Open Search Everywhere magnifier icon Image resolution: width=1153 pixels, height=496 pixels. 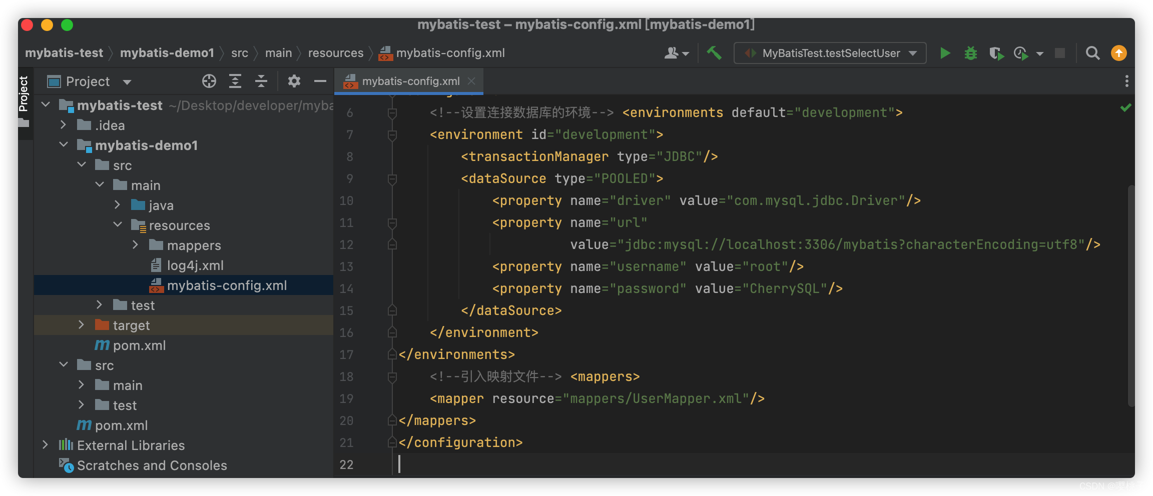1093,53
